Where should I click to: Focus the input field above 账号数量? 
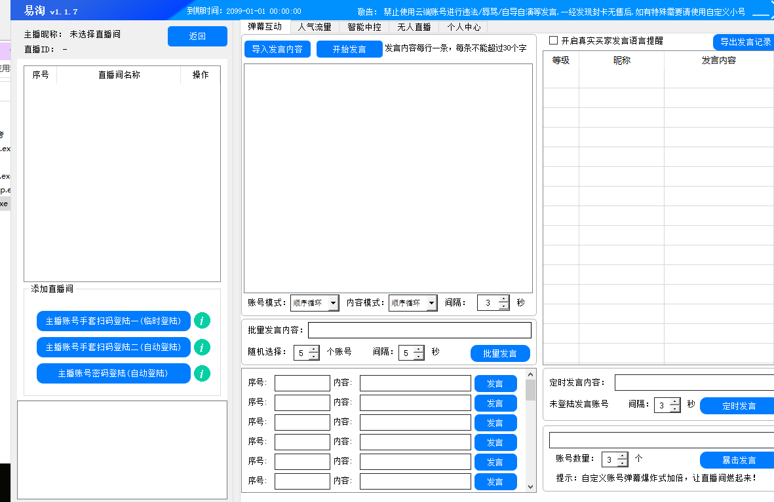661,440
